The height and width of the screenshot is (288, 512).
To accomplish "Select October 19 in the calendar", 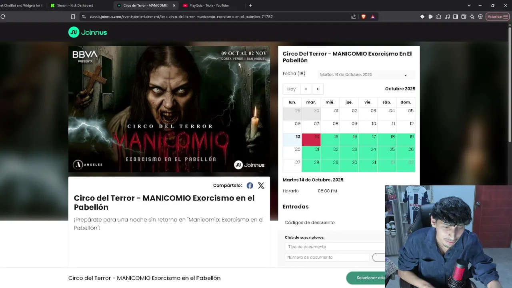I will point(406,140).
